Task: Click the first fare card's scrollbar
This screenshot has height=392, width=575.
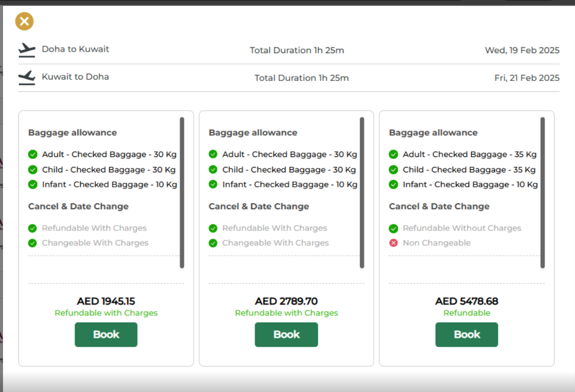Action: [x=182, y=193]
